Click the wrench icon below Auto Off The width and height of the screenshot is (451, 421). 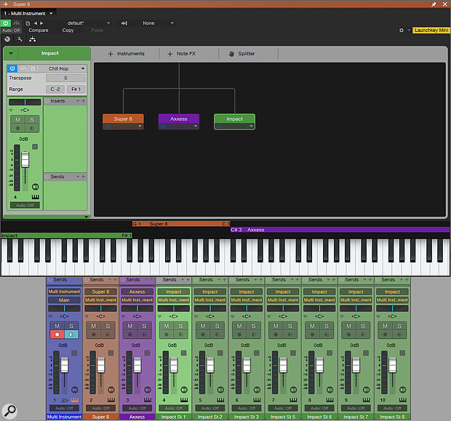18,39
